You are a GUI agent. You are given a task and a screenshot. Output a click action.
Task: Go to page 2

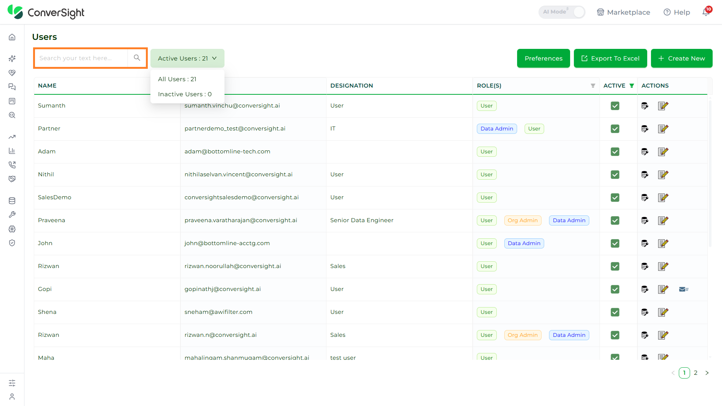[x=696, y=373]
